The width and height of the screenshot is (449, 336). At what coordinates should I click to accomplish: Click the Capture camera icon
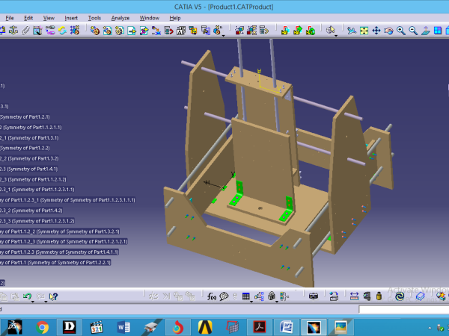314,296
